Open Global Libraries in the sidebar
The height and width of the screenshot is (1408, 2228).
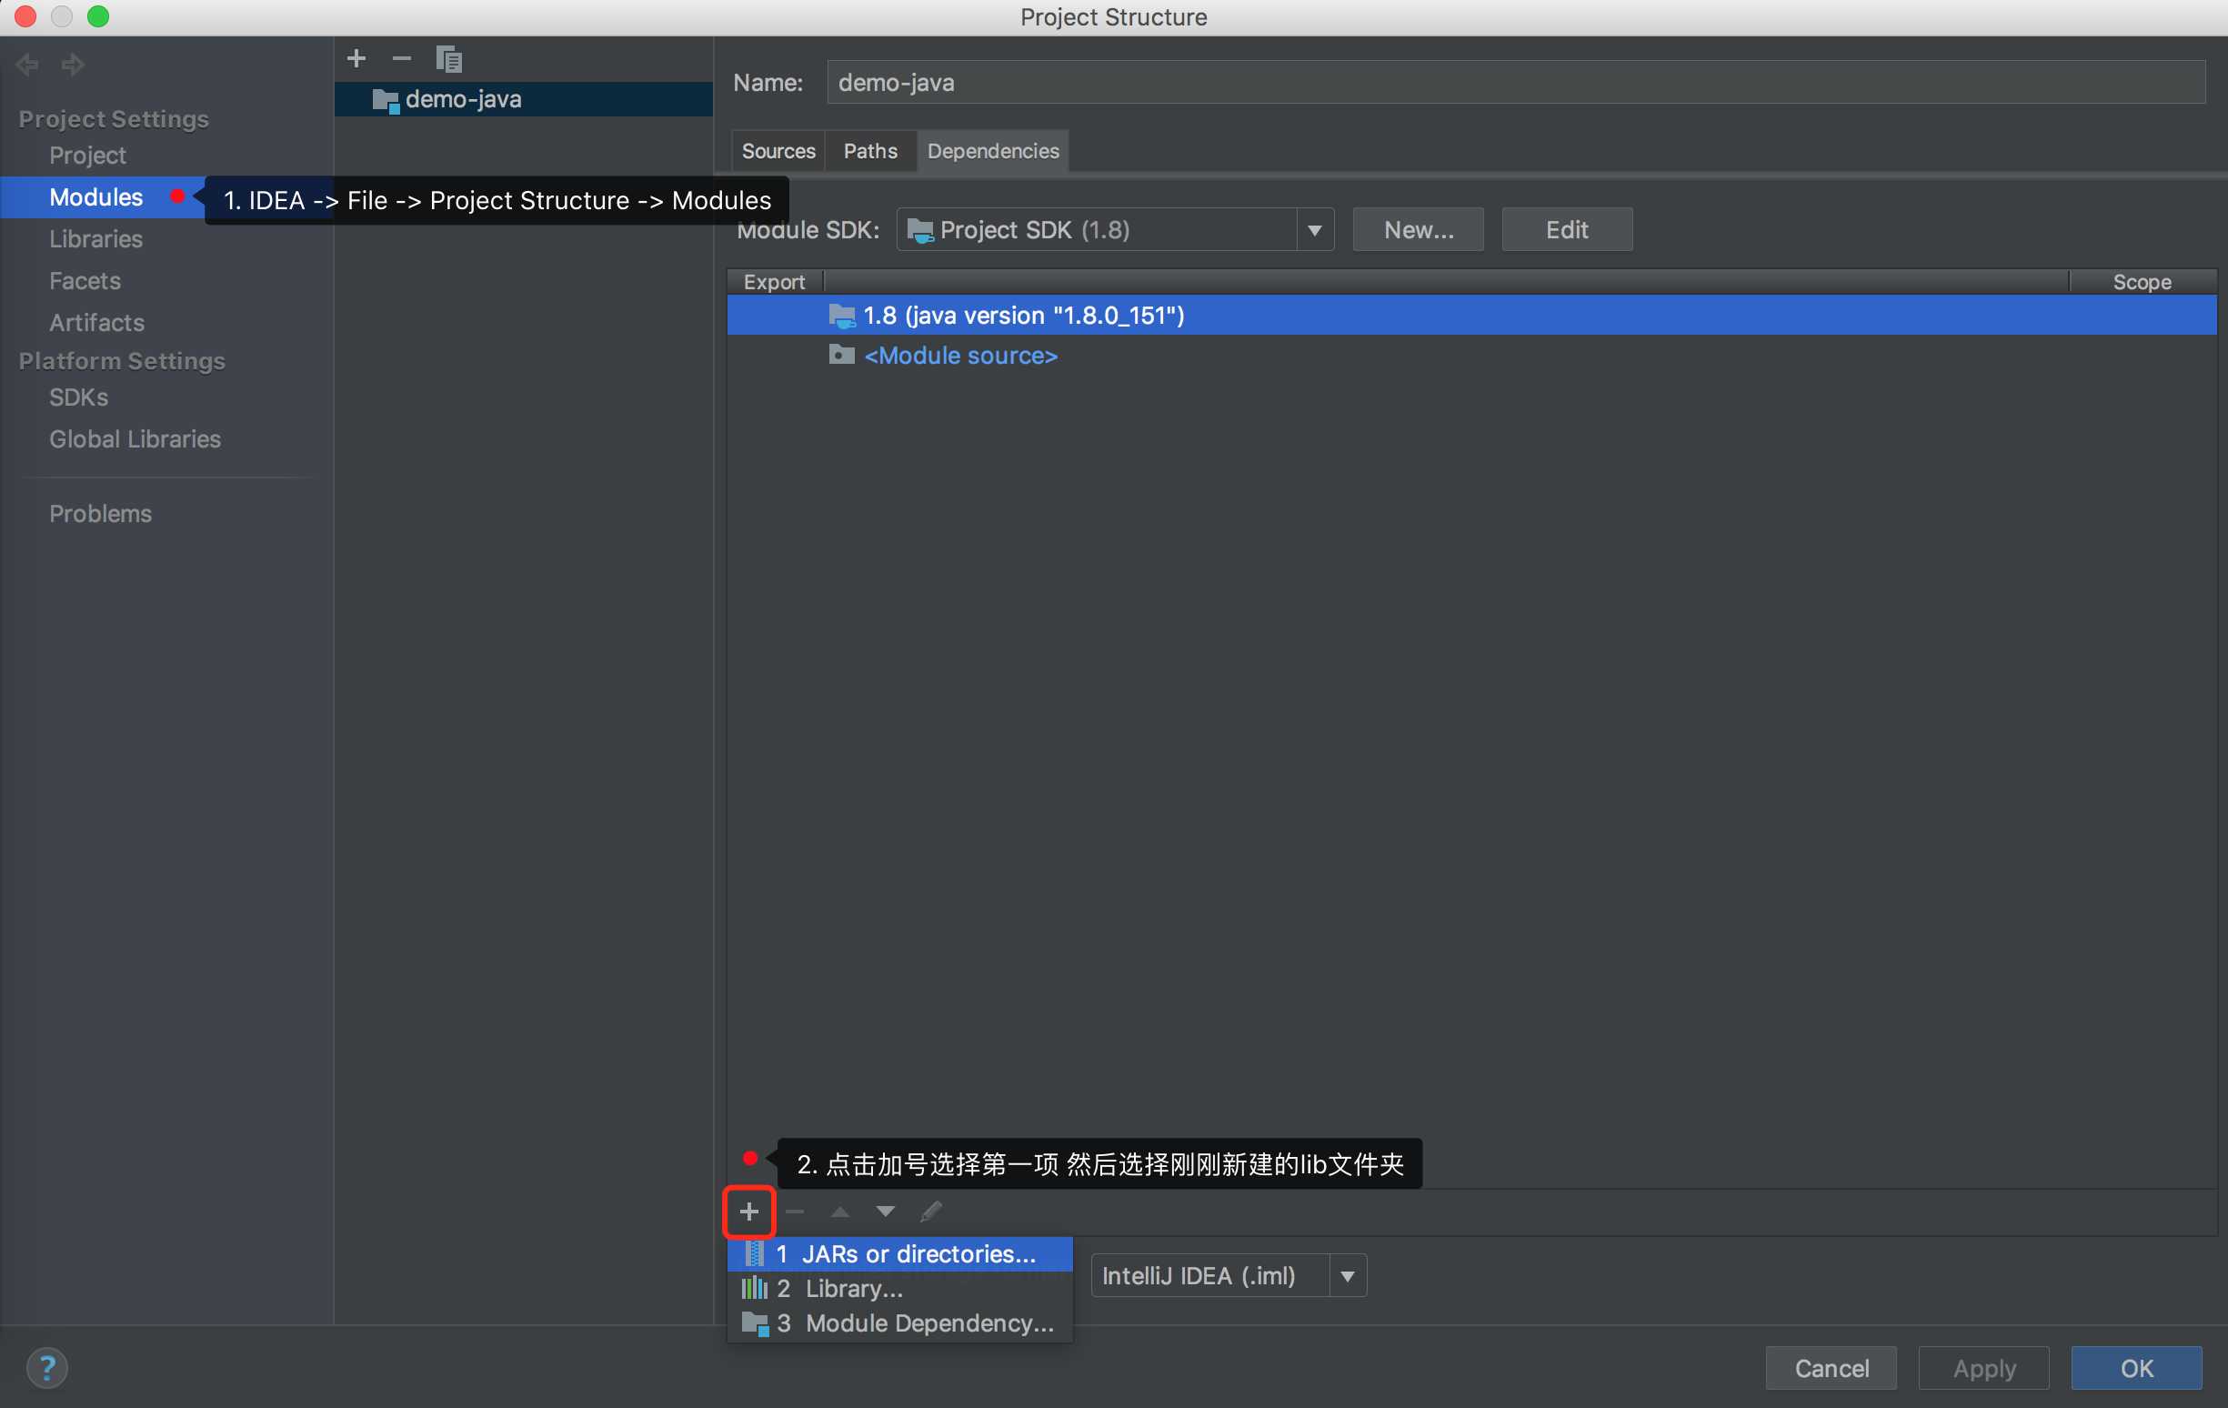pos(135,438)
